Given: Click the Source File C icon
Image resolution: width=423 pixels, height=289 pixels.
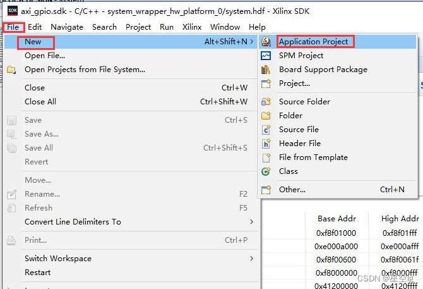Looking at the screenshot, I should click(266, 130).
